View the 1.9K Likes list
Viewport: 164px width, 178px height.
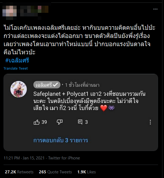pos(86,172)
